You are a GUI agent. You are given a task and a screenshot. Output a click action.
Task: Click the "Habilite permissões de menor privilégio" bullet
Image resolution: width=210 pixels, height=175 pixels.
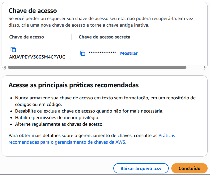click(x=57, y=118)
